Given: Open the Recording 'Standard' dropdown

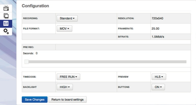Looking at the screenshot, I should pos(67,18).
